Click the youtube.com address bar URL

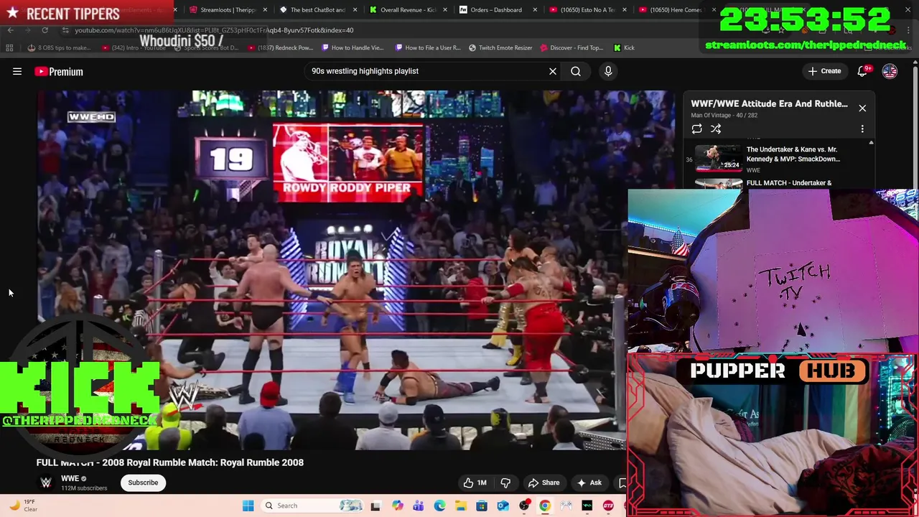click(x=214, y=30)
